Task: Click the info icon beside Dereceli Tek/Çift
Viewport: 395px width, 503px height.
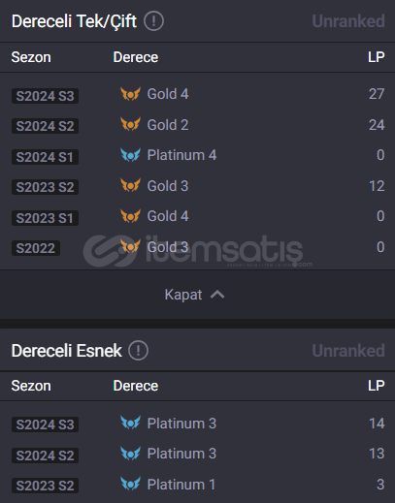Action: [x=153, y=21]
